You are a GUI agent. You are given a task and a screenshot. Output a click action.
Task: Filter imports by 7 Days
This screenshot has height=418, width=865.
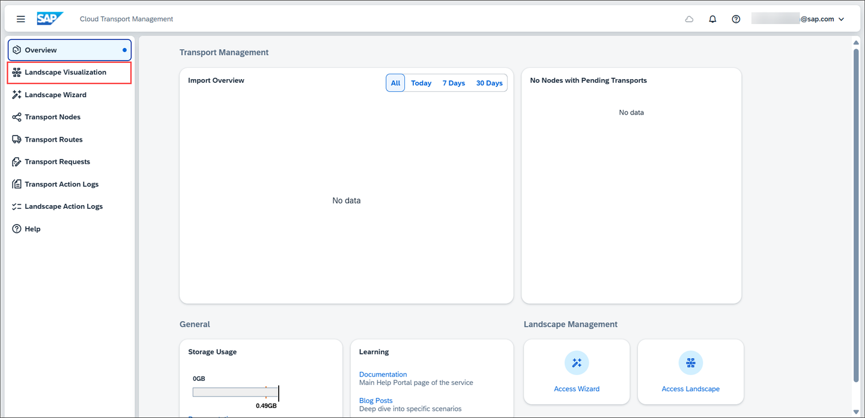coord(454,83)
